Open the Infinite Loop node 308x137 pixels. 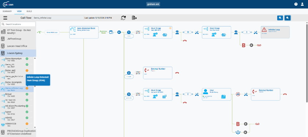[x=275, y=32]
